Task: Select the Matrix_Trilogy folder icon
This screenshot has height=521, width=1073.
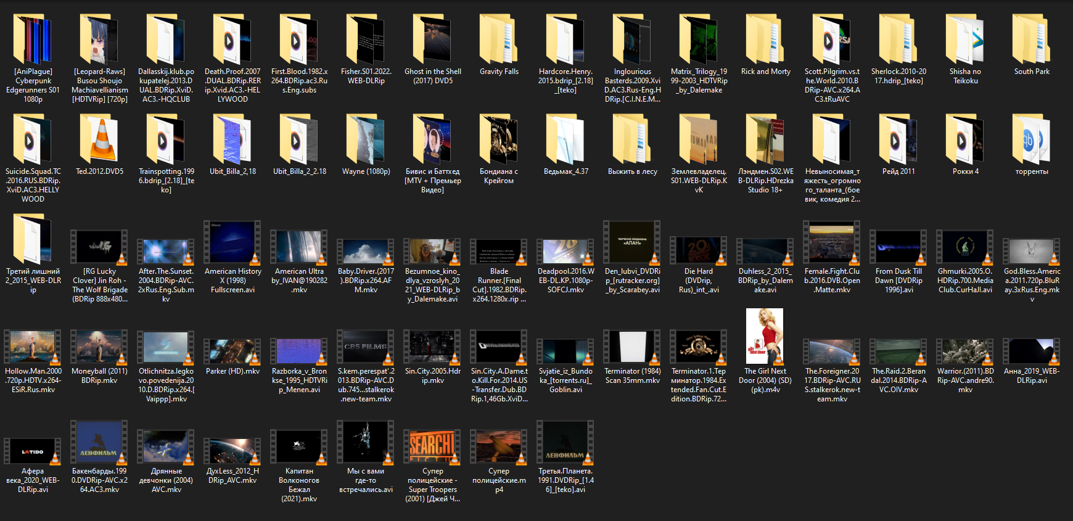Action: [699, 39]
